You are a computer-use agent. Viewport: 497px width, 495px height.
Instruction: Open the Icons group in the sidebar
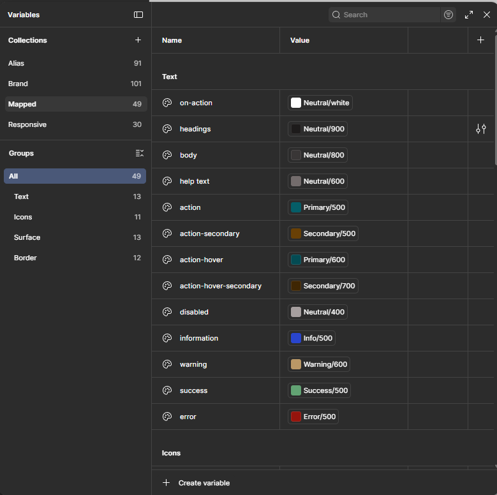click(x=75, y=217)
